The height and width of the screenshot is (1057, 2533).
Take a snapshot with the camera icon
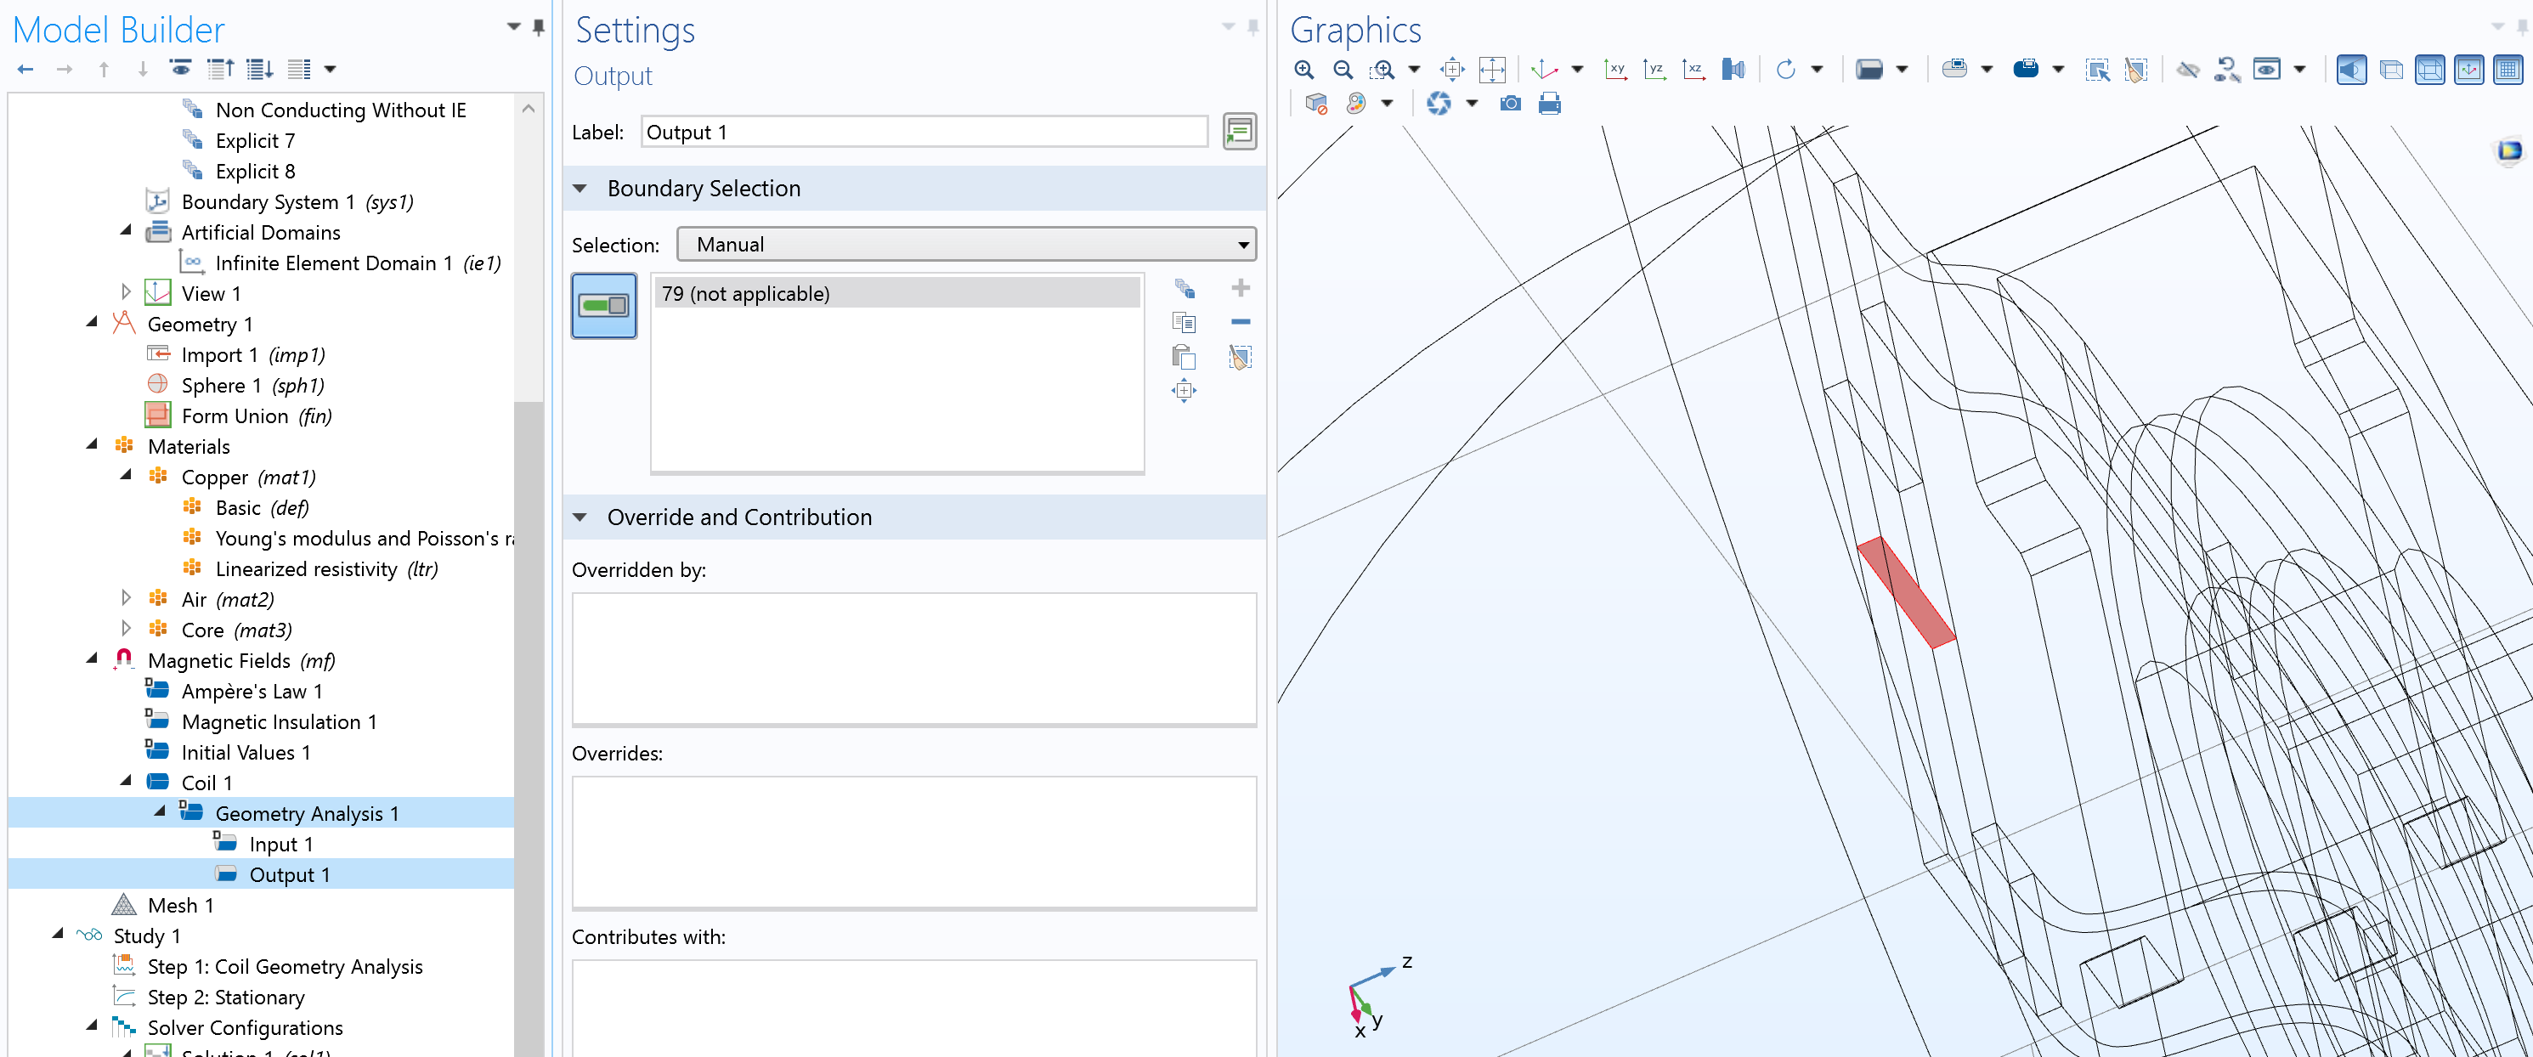(1510, 104)
